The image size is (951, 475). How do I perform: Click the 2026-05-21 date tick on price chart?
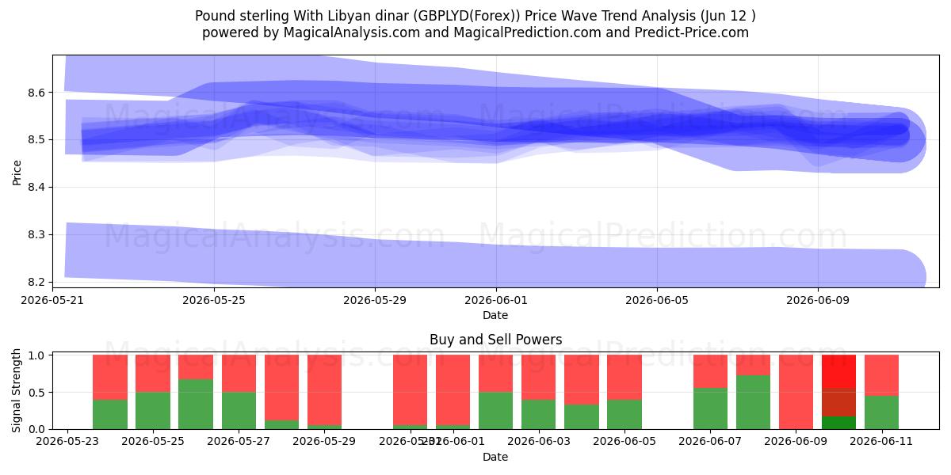(53, 300)
